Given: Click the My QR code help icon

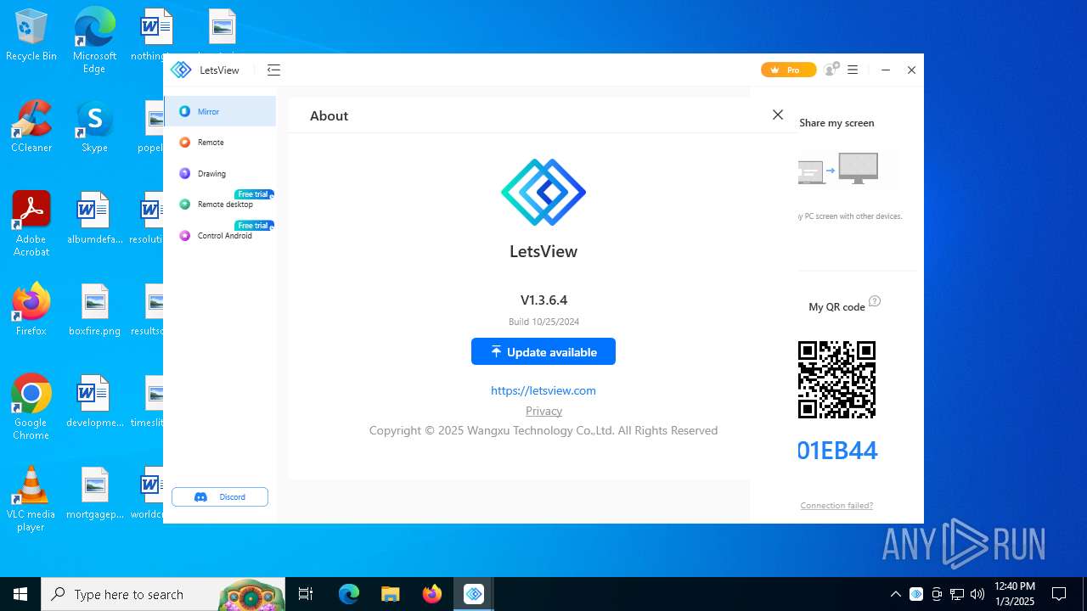Looking at the screenshot, I should click(x=875, y=301).
